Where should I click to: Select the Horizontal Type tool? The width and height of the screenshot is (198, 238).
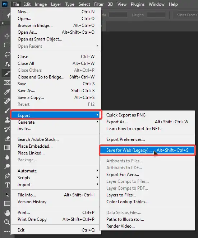[x=7, y=185]
